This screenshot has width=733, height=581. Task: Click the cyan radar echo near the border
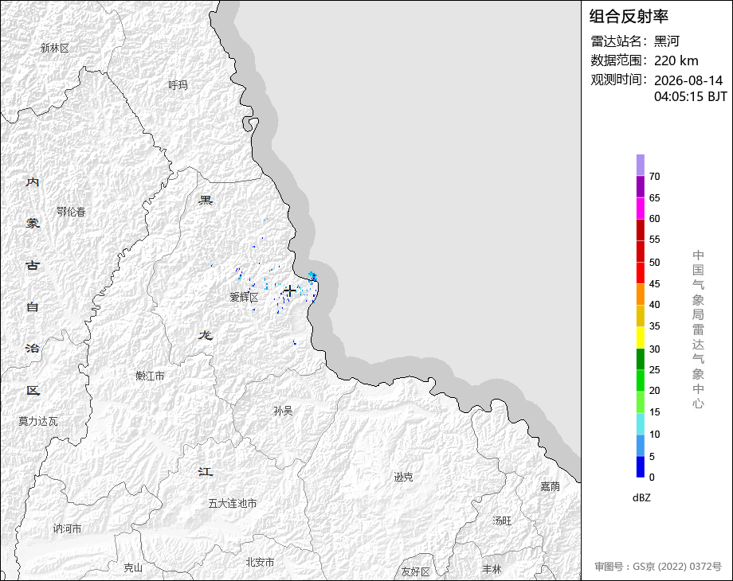pyautogui.click(x=313, y=275)
